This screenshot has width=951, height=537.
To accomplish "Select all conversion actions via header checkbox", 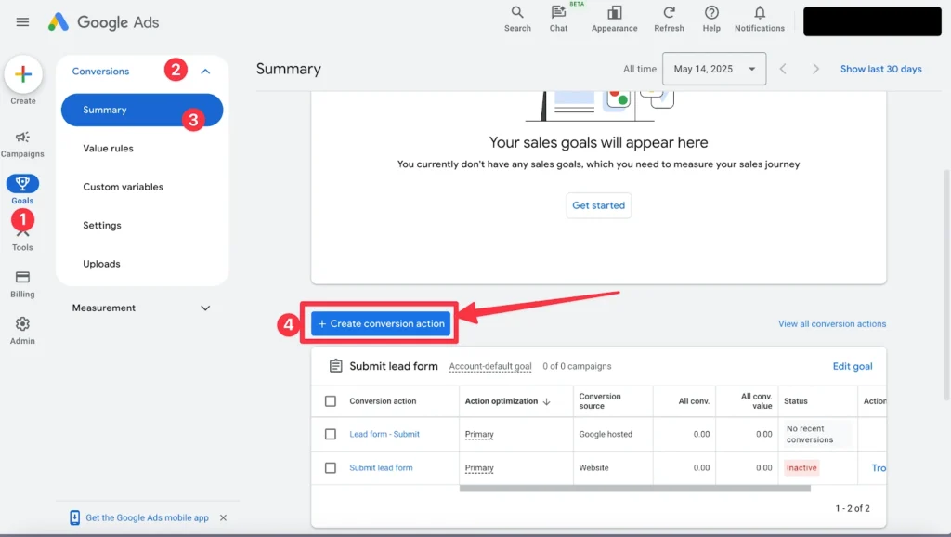I will [331, 400].
